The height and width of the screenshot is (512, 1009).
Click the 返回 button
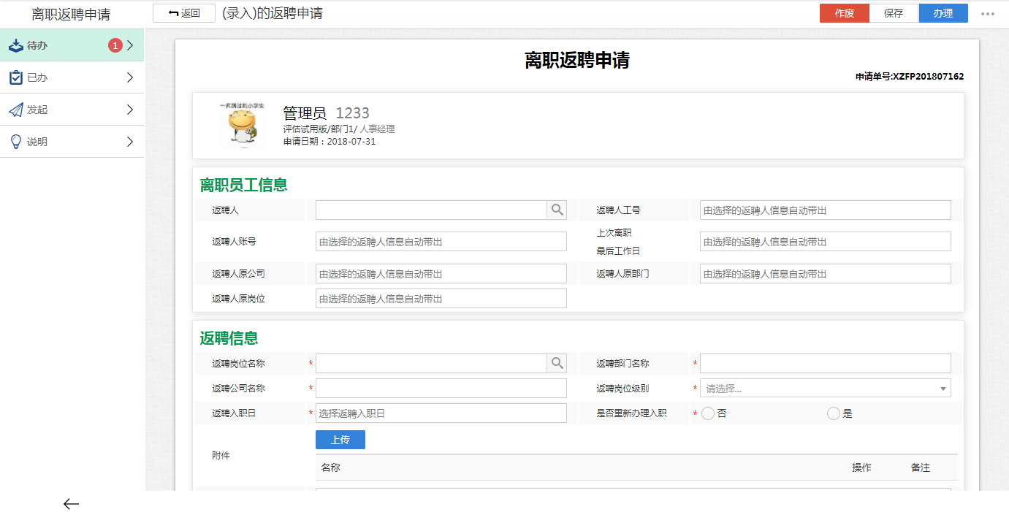pos(184,13)
